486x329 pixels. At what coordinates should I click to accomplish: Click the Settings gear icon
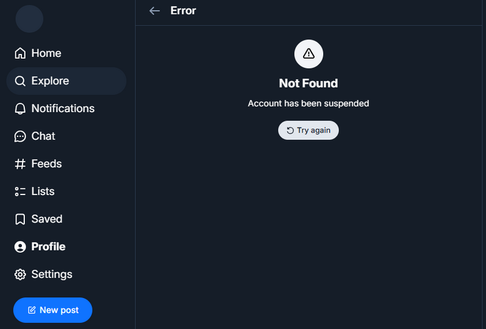(x=20, y=274)
